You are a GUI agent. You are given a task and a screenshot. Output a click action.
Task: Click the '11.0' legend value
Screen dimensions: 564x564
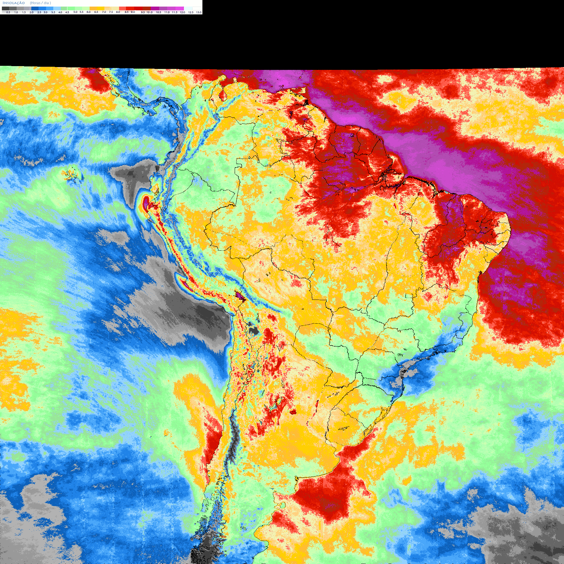(167, 12)
